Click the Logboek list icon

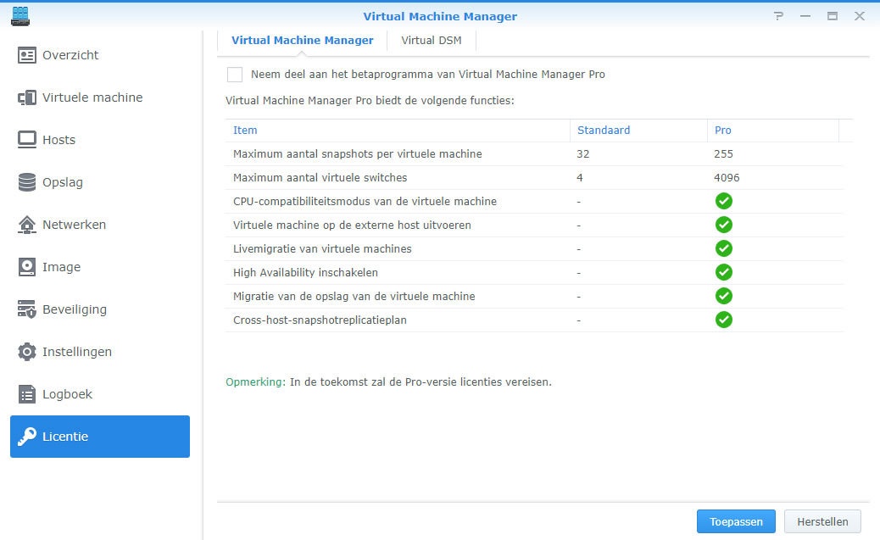[27, 394]
